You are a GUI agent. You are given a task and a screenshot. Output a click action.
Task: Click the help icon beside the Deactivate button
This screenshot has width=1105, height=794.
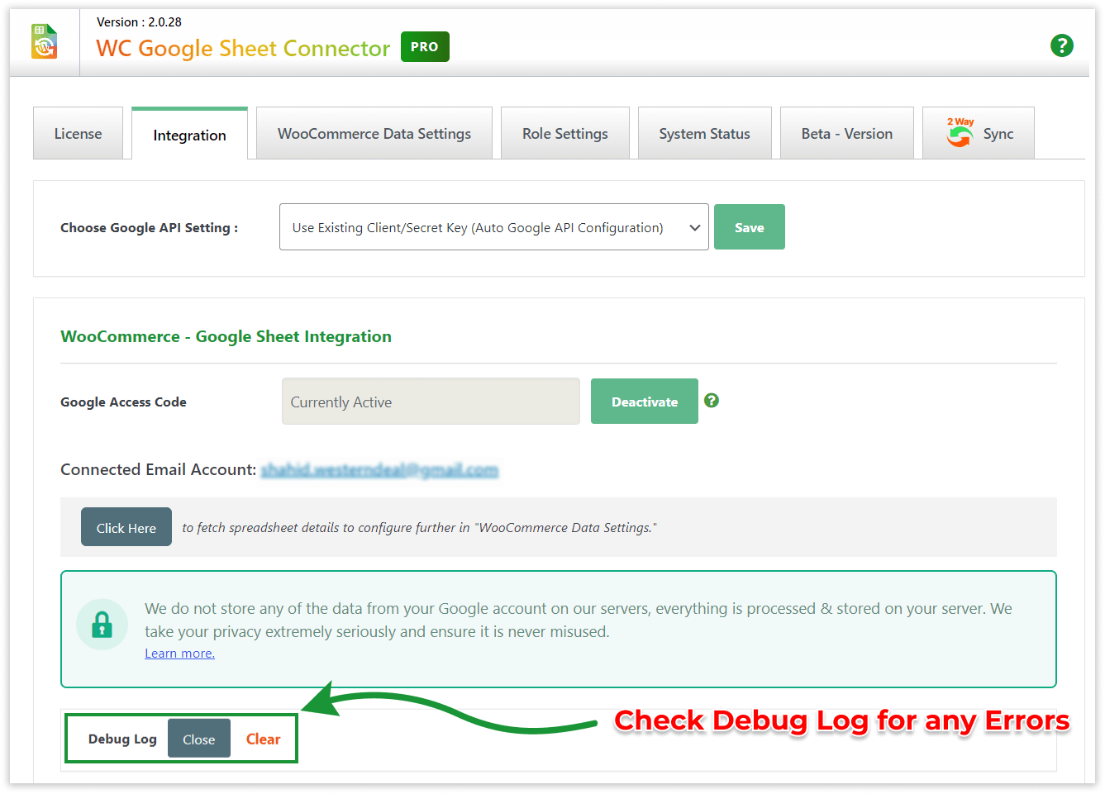(x=712, y=401)
